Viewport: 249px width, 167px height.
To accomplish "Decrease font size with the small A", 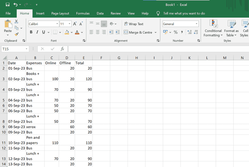I will tap(81, 24).
